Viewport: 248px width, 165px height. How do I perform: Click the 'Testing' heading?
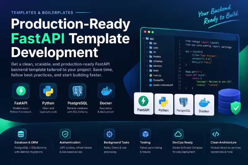[x=145, y=142]
